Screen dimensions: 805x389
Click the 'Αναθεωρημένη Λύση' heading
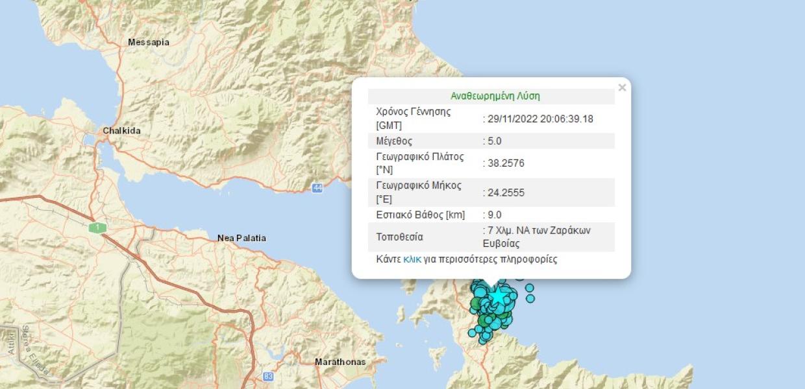pos(495,96)
